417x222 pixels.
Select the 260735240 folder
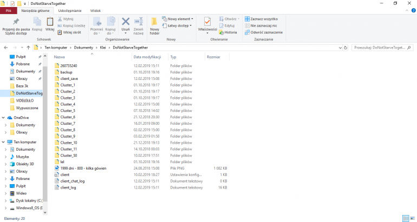(69, 66)
